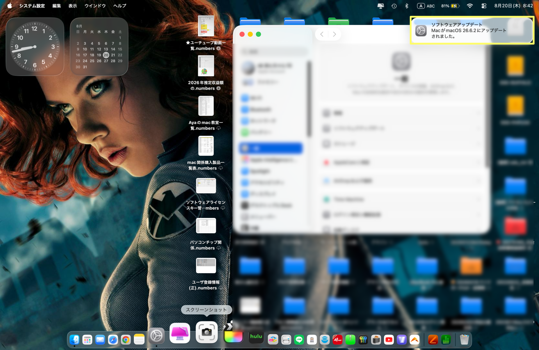Image resolution: width=539 pixels, height=350 pixels.
Task: Open the photo collage app in the Dock
Action: point(273,340)
